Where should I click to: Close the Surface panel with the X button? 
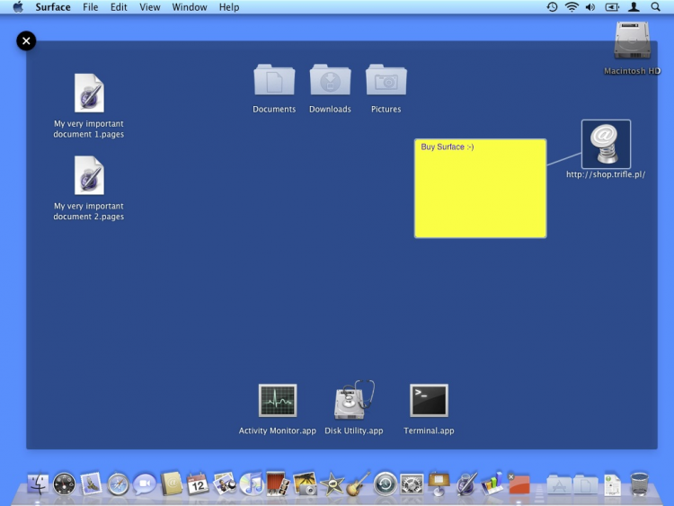(x=26, y=40)
